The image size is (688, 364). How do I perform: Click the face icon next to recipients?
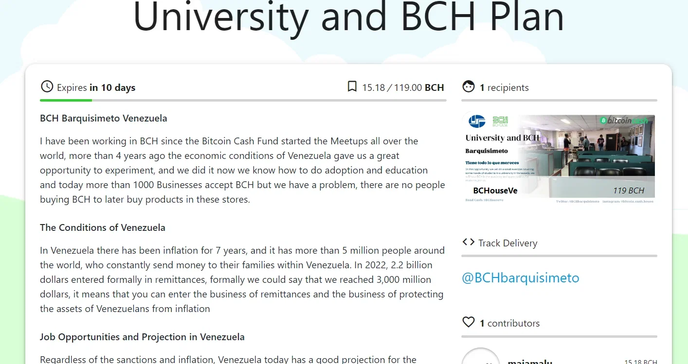point(469,87)
